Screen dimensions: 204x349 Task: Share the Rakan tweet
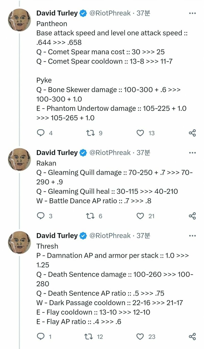[192, 216]
